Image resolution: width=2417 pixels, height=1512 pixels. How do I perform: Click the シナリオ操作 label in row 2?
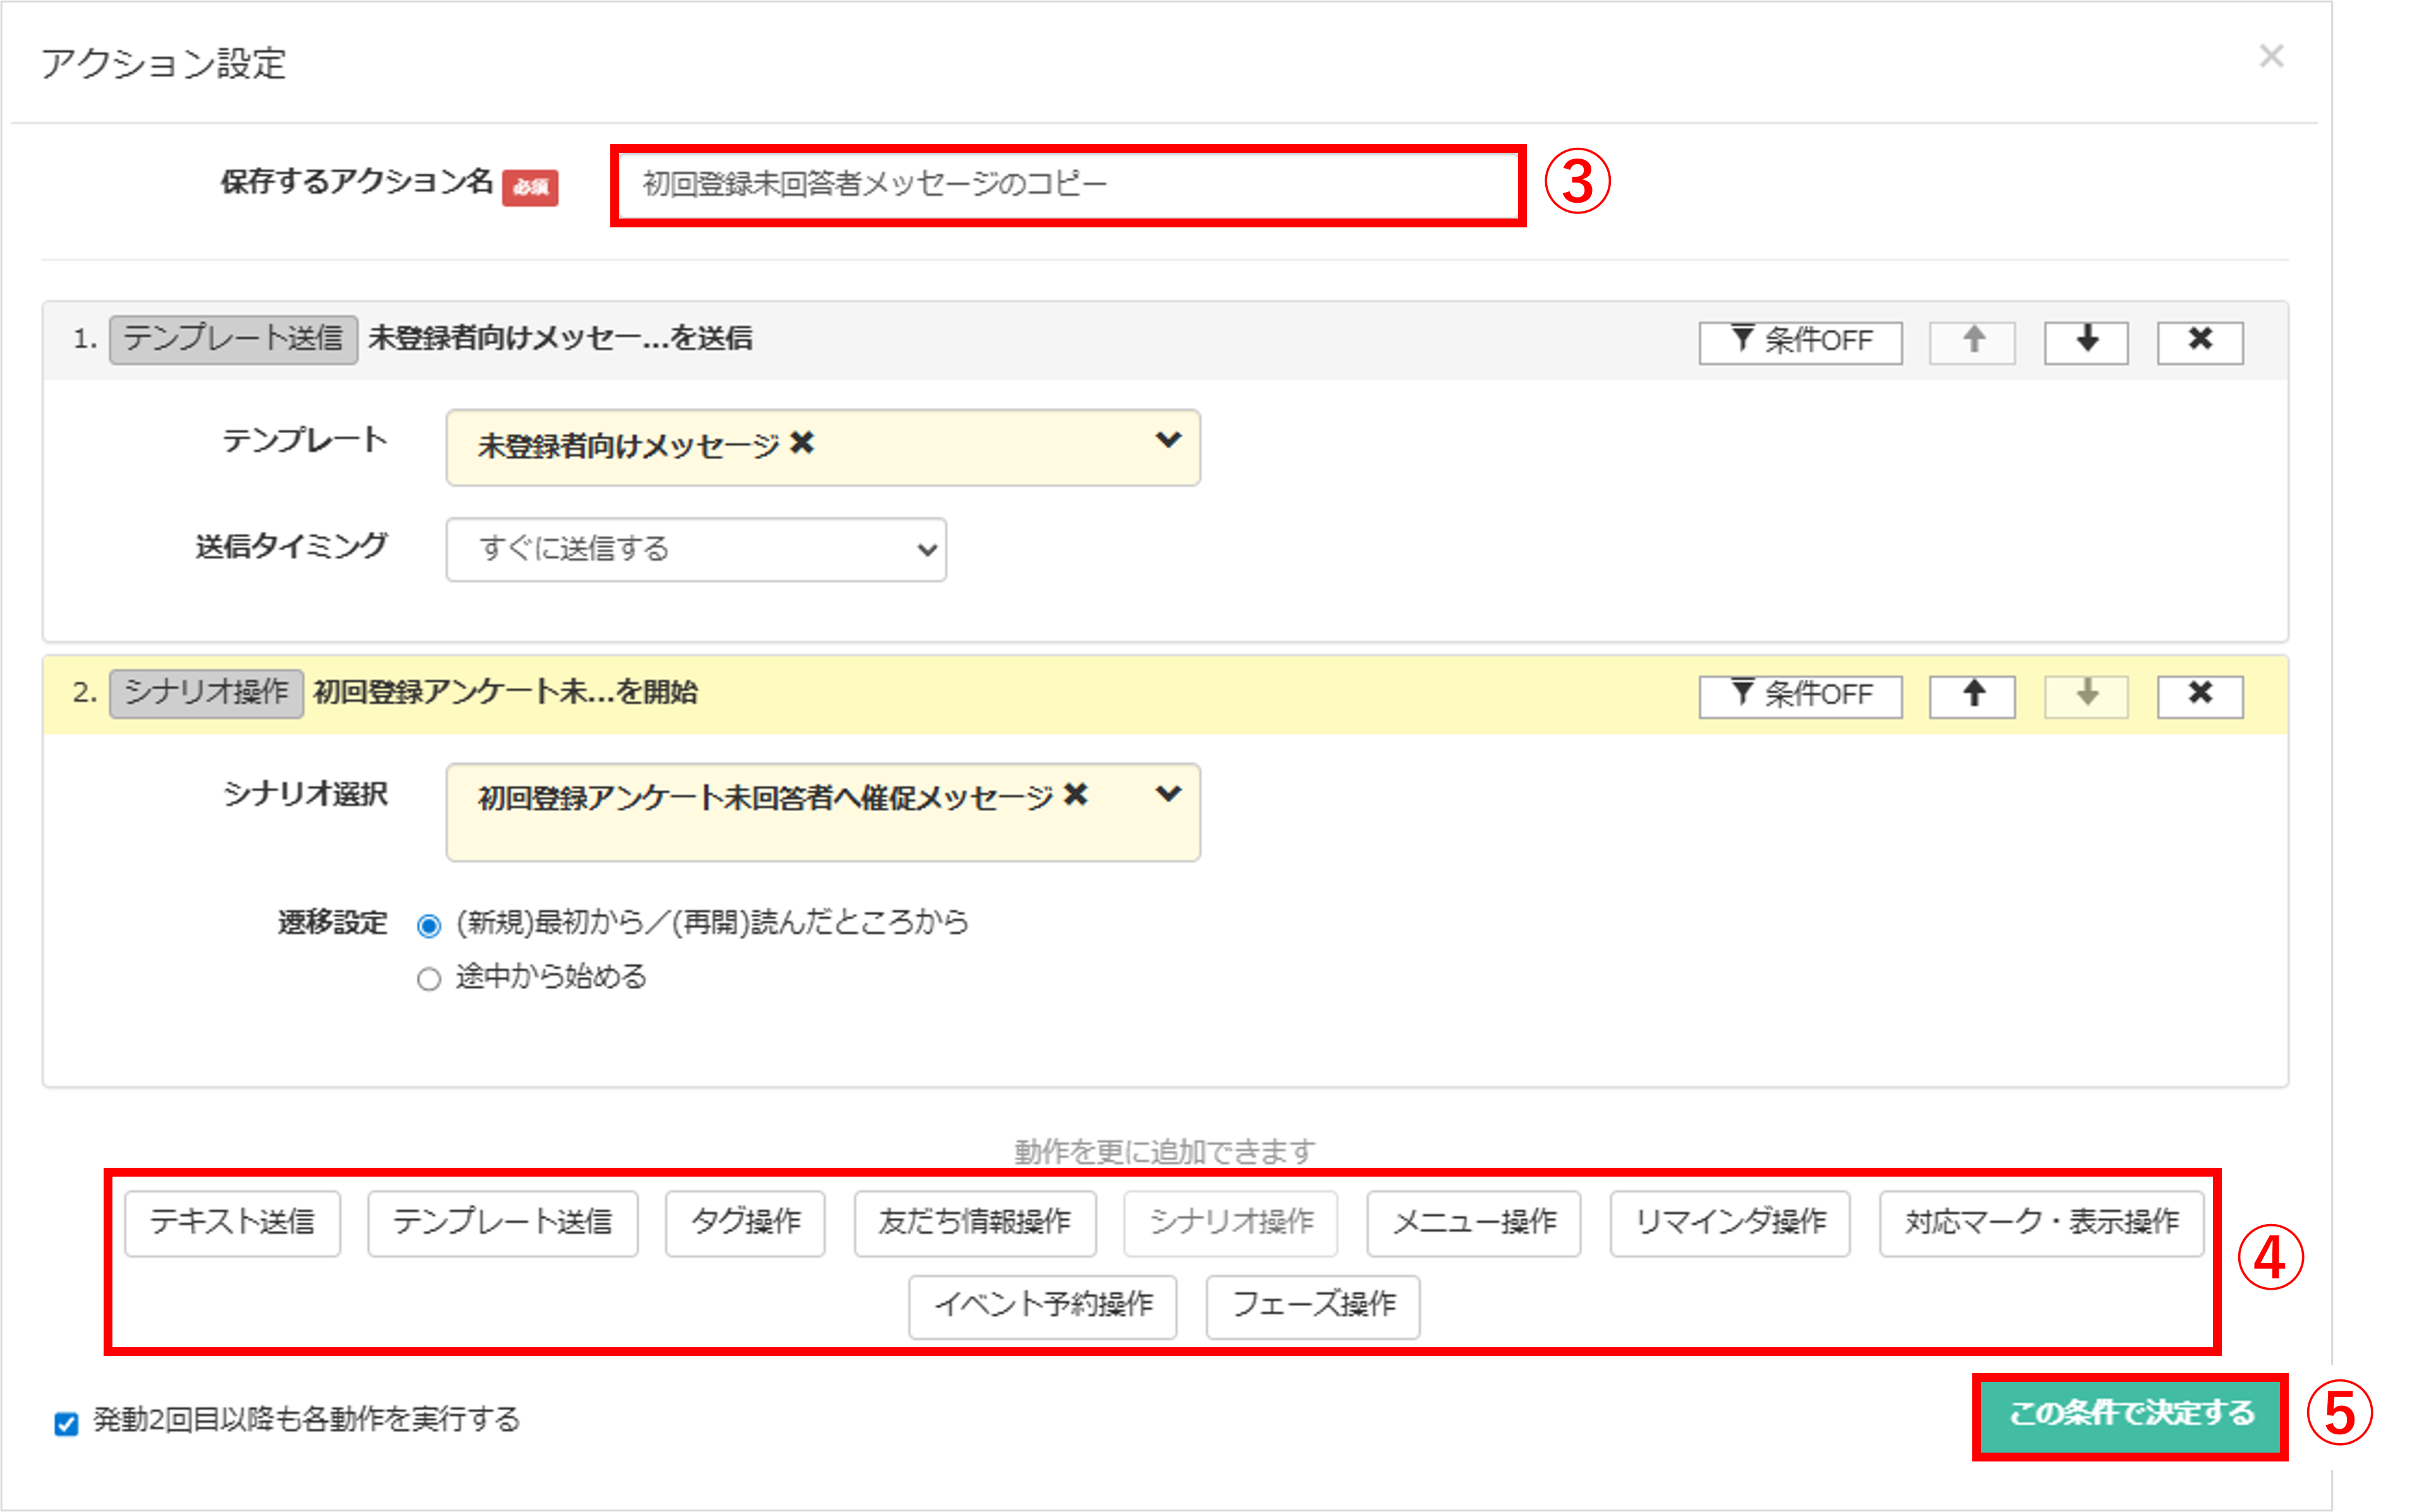point(206,693)
